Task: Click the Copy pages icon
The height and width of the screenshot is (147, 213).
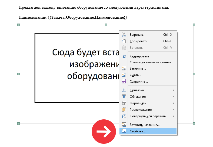Action: click(x=124, y=41)
